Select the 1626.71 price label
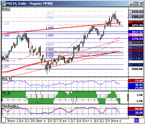The width and height of the screenshot is (145, 124). click(x=136, y=65)
